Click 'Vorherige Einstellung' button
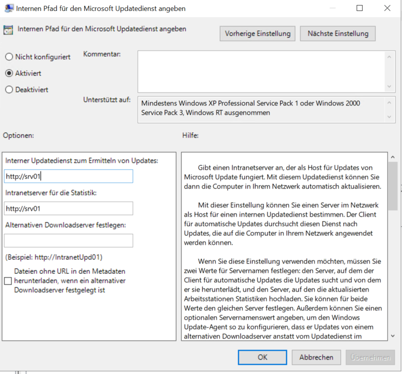 257,33
